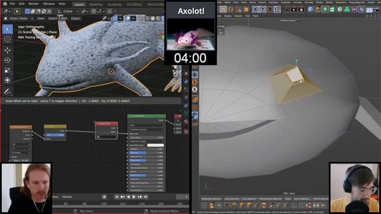Toggle snapping magnet in Blender header

93,11
